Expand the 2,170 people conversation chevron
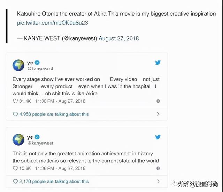The width and height of the screenshot is (223, 192). (x=158, y=182)
